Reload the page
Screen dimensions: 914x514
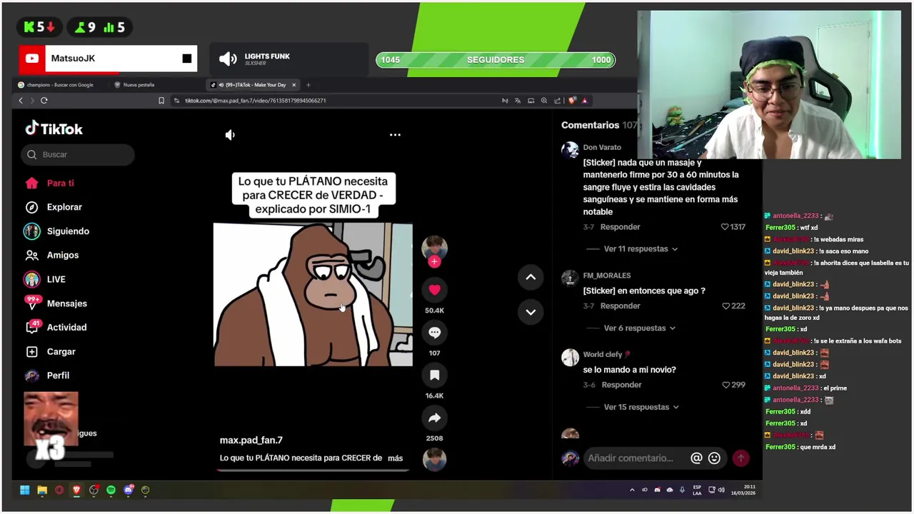click(x=44, y=101)
